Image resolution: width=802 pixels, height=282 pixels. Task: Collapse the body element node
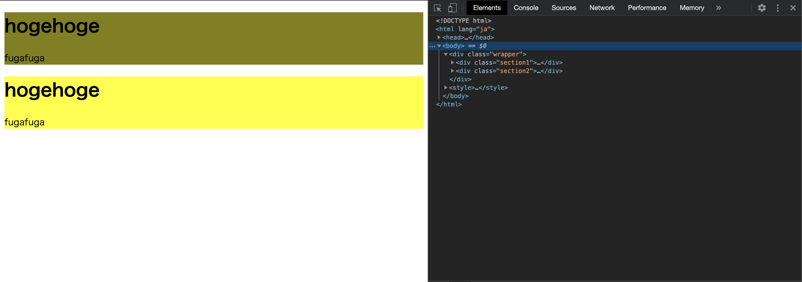[x=439, y=46]
